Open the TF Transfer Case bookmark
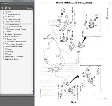The image size is (112, 106). coord(11,39)
